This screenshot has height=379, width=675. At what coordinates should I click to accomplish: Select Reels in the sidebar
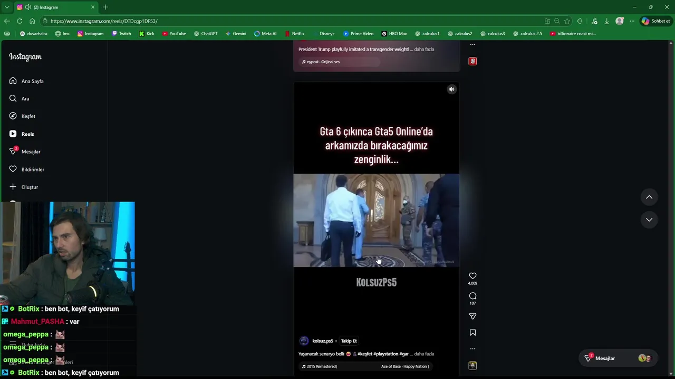pos(22,134)
